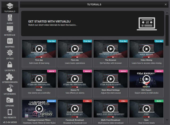Click the Get Started with VirtualDJ banner
The height and width of the screenshot is (125, 170).
(93, 23)
